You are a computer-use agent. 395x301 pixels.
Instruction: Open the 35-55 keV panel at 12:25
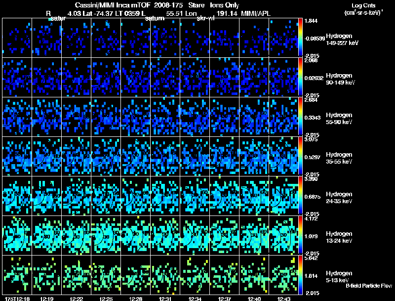106,157
